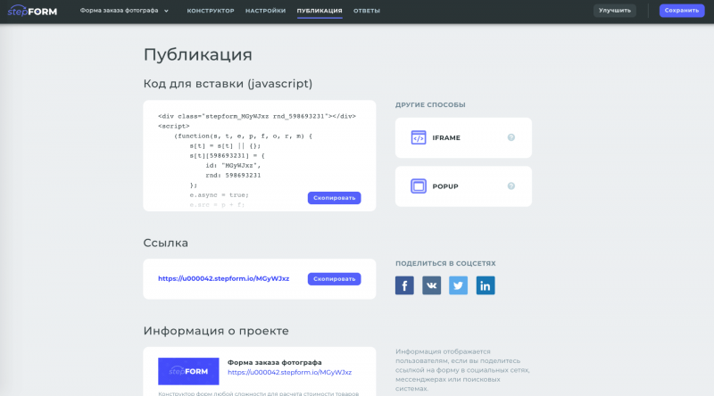Viewport: 714px width, 396px height.
Task: Share the form on VK
Action: click(432, 285)
